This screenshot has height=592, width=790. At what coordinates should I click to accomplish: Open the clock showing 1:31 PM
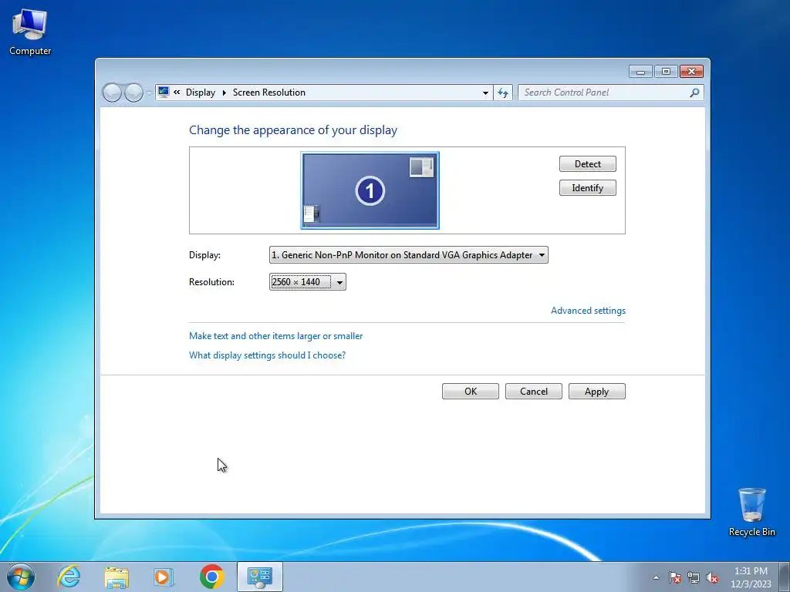(751, 577)
